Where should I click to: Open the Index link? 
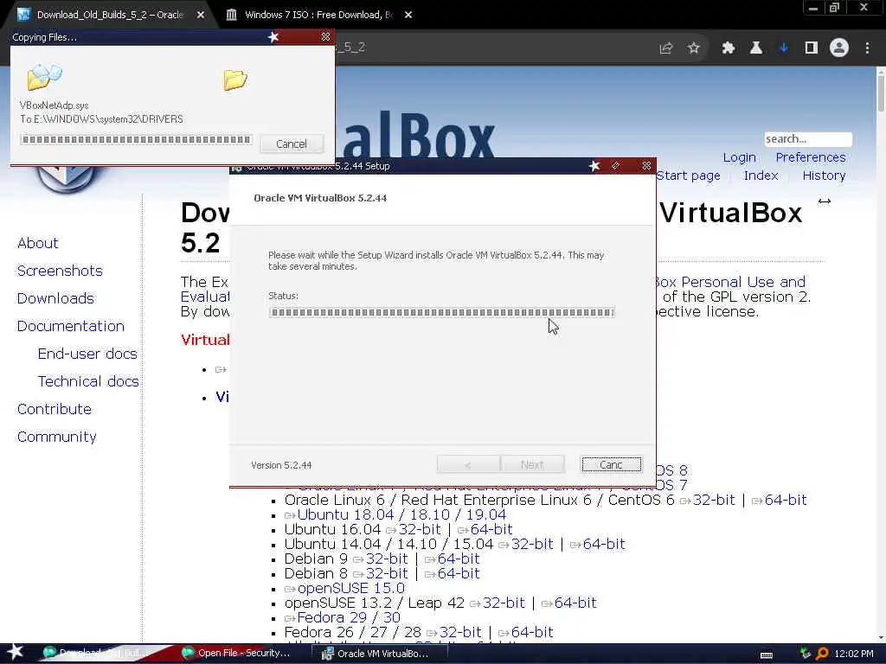pyautogui.click(x=761, y=176)
